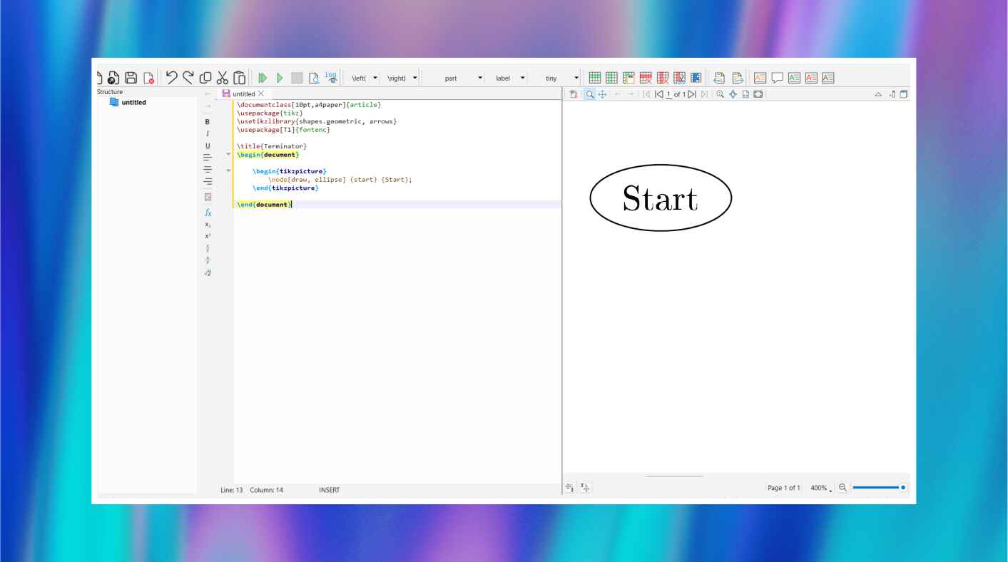Click the second green table grid icon
The width and height of the screenshot is (1008, 562).
click(x=611, y=78)
